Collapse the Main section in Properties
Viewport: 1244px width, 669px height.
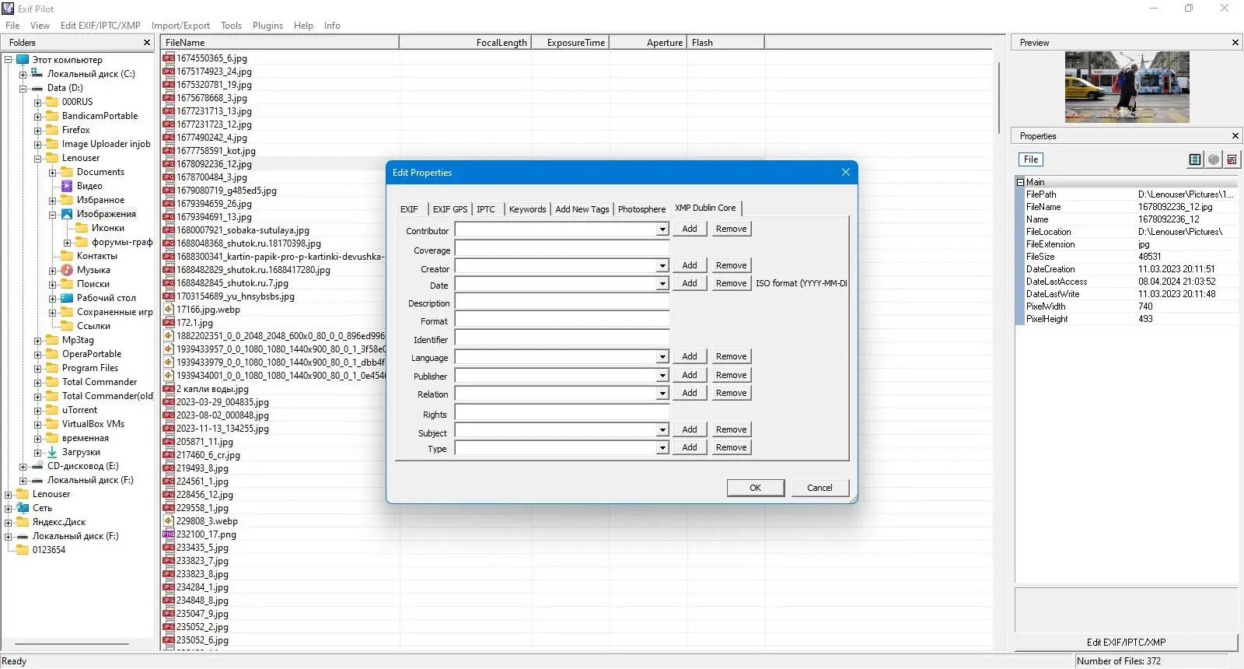(x=1020, y=182)
